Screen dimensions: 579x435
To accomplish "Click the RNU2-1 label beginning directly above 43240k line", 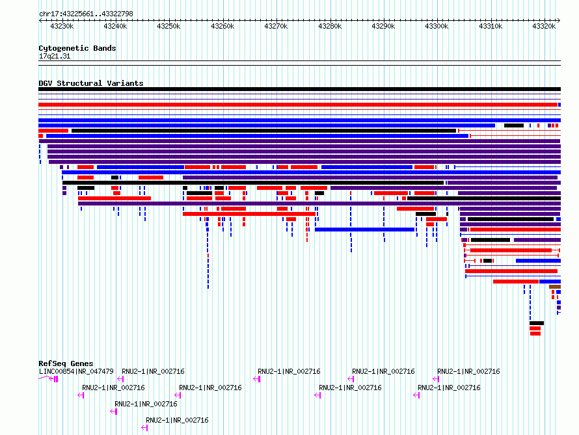I will 146,404.
